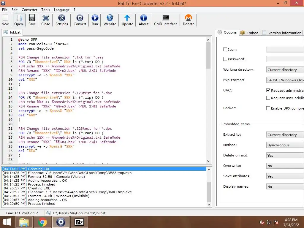This screenshot has height=228, width=304.
Task: Click log panel scrollbar down arrow
Action: point(209,205)
